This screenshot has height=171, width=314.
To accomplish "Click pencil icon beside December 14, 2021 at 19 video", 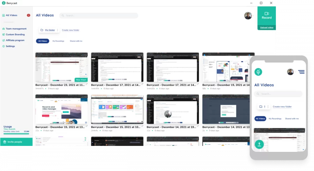I will click(198, 126).
